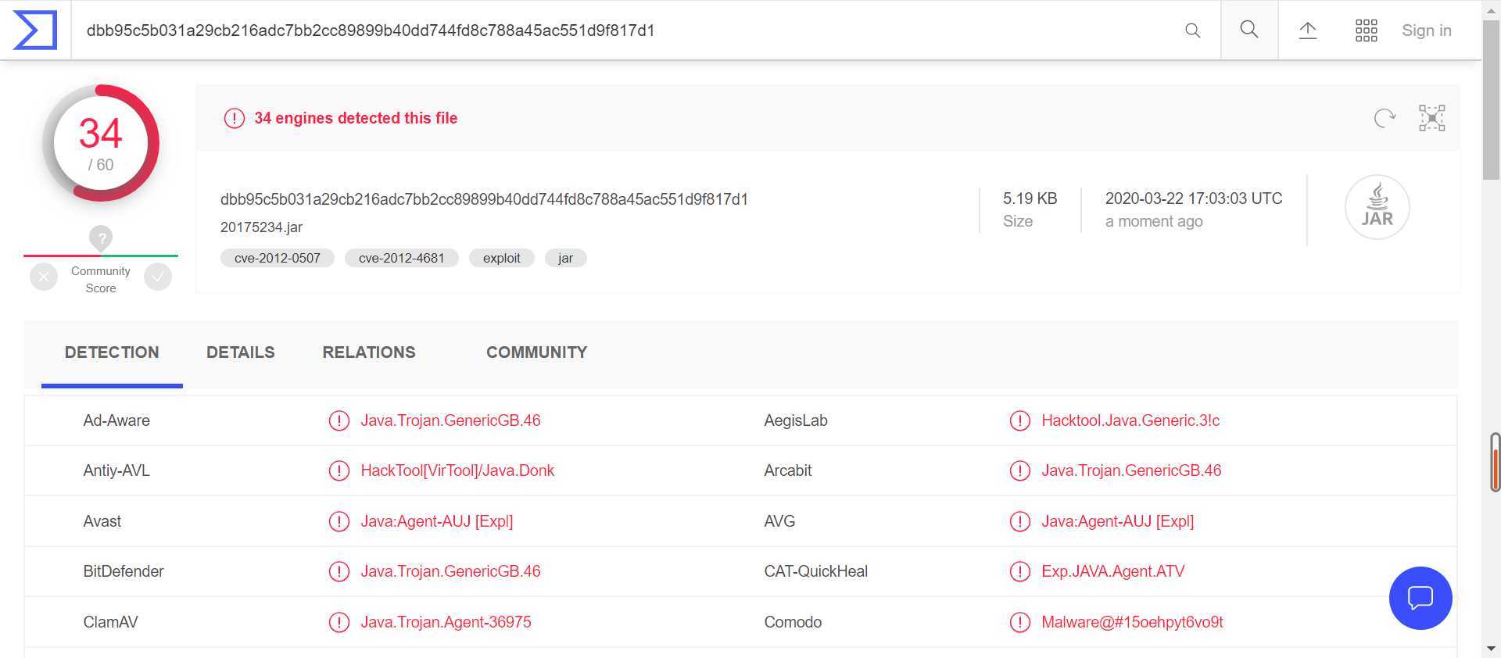Focus the hash search input field
The width and height of the screenshot is (1501, 658).
pyautogui.click(x=625, y=30)
